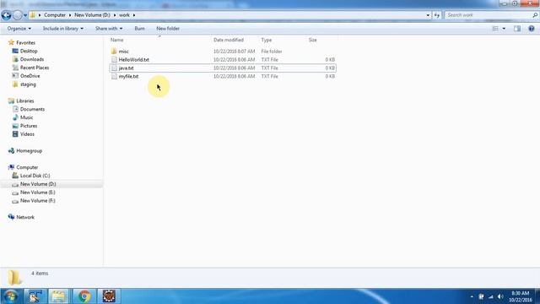
Task: Click the Forward navigation arrow button
Action: tap(17, 15)
